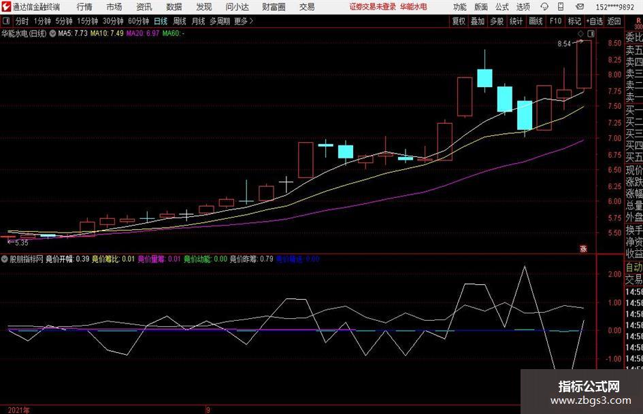
Task: Open the customer service headset icon
Action: coord(544,7)
